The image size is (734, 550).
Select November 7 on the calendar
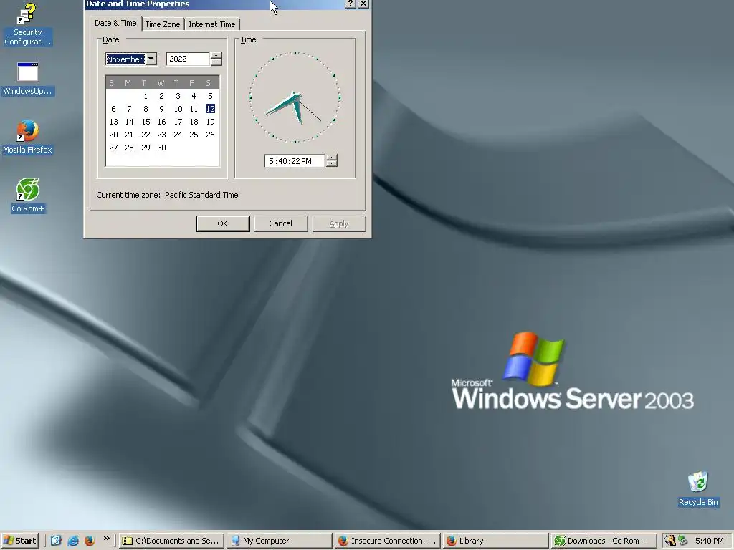[129, 109]
